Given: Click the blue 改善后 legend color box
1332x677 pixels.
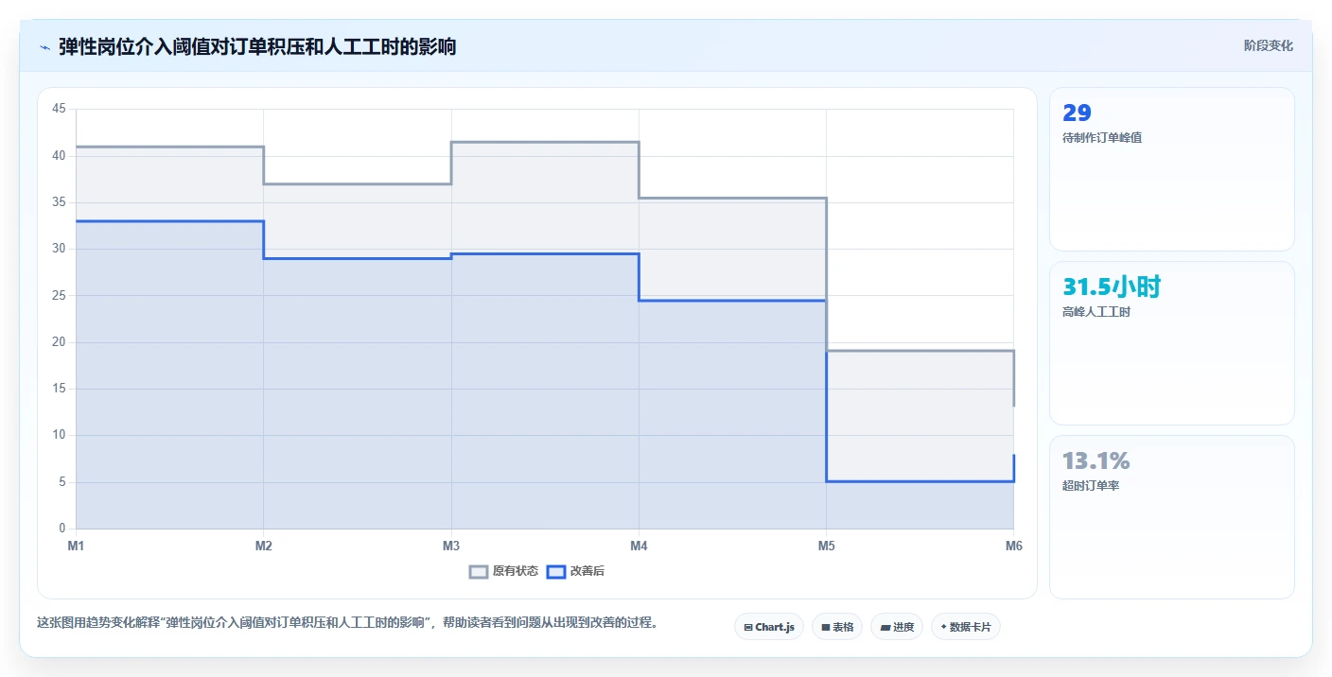Looking at the screenshot, I should coord(556,571).
